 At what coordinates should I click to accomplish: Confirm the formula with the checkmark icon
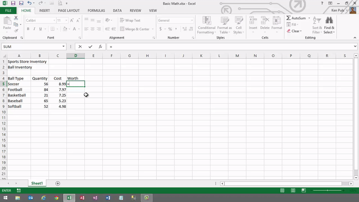click(90, 47)
